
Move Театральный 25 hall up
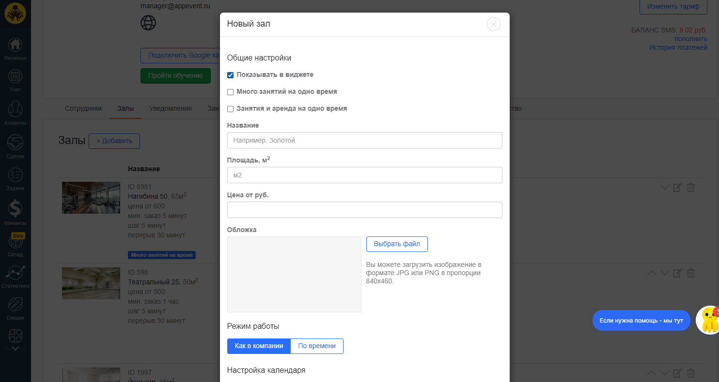[652, 273]
